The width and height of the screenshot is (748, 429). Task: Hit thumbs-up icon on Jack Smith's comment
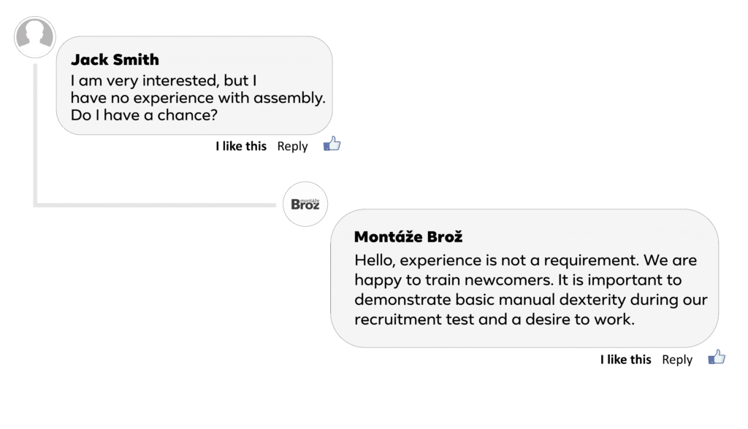click(x=332, y=144)
